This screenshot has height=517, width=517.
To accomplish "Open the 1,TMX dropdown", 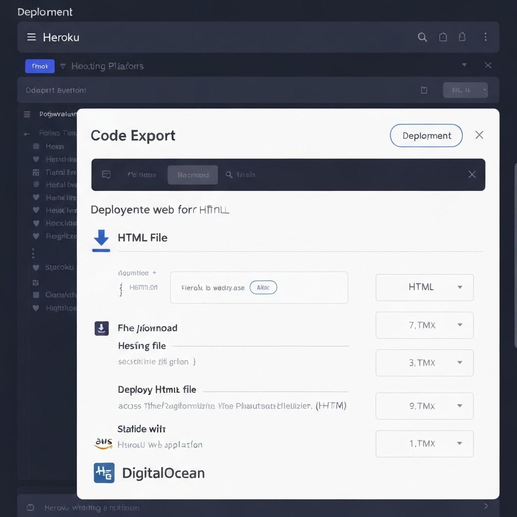I will [424, 444].
